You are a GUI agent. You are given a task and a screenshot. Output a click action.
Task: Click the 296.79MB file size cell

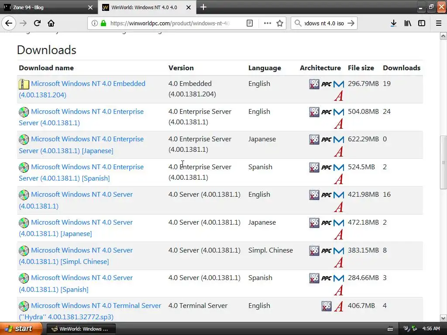click(x=363, y=83)
